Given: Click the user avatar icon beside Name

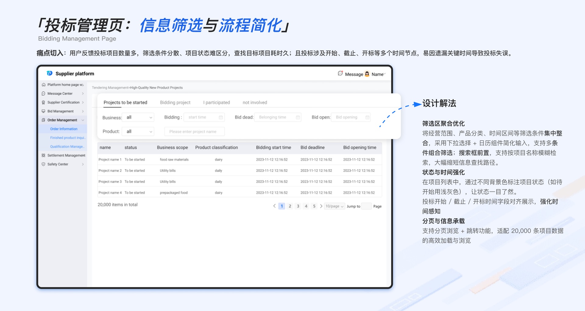Looking at the screenshot, I should 367,74.
